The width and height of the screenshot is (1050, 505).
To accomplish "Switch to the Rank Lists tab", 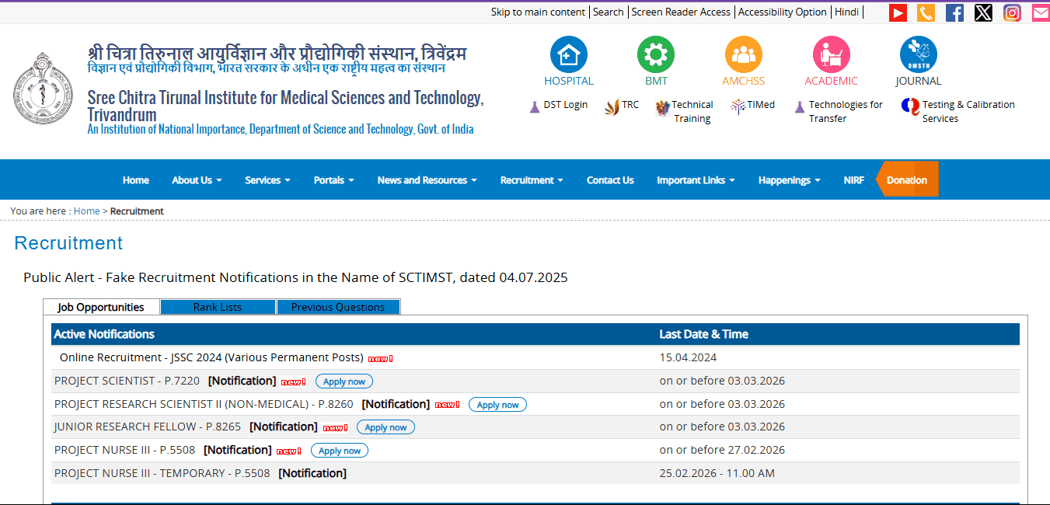I will point(217,306).
